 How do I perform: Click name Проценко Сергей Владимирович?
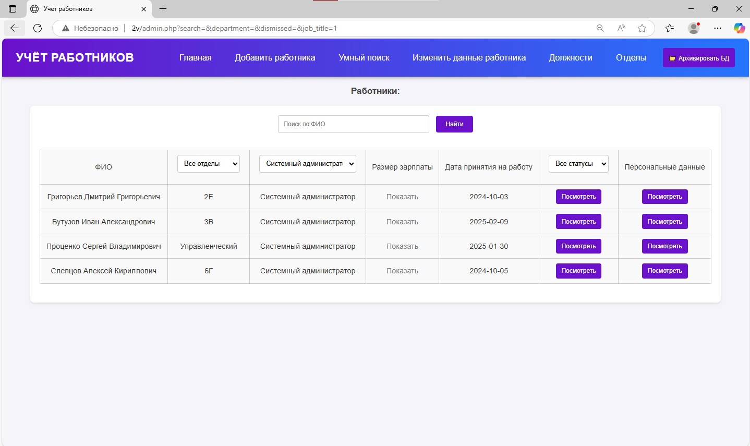coord(104,246)
